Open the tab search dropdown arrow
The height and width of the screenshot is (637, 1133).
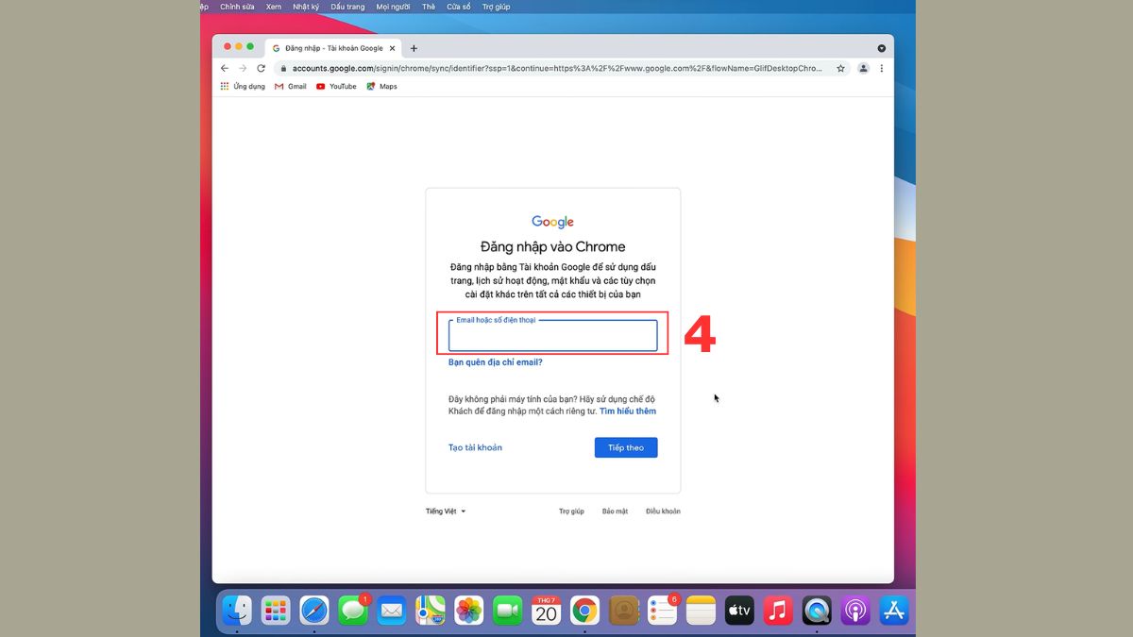click(x=882, y=48)
